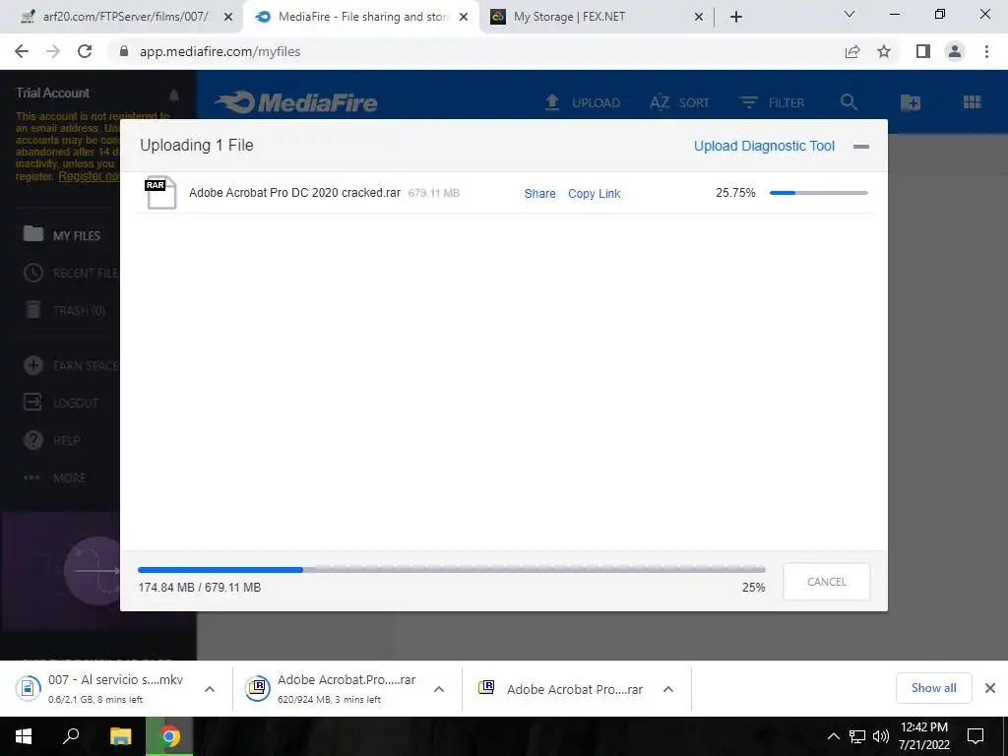Screen dimensions: 1008x756
Task: Click the site lock icon
Action: point(124,51)
